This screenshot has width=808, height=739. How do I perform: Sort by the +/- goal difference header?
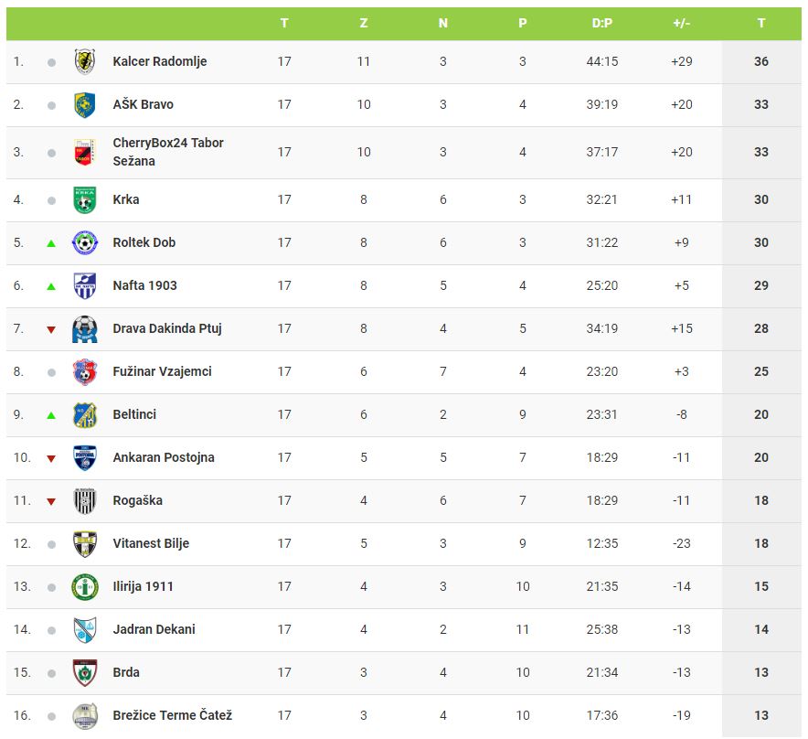point(682,23)
